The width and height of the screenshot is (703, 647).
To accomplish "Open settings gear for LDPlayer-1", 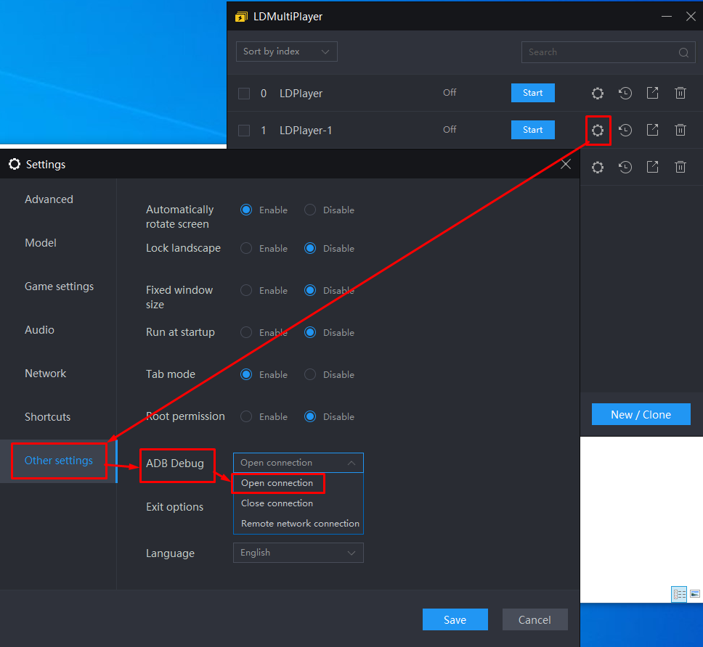I will (x=598, y=131).
